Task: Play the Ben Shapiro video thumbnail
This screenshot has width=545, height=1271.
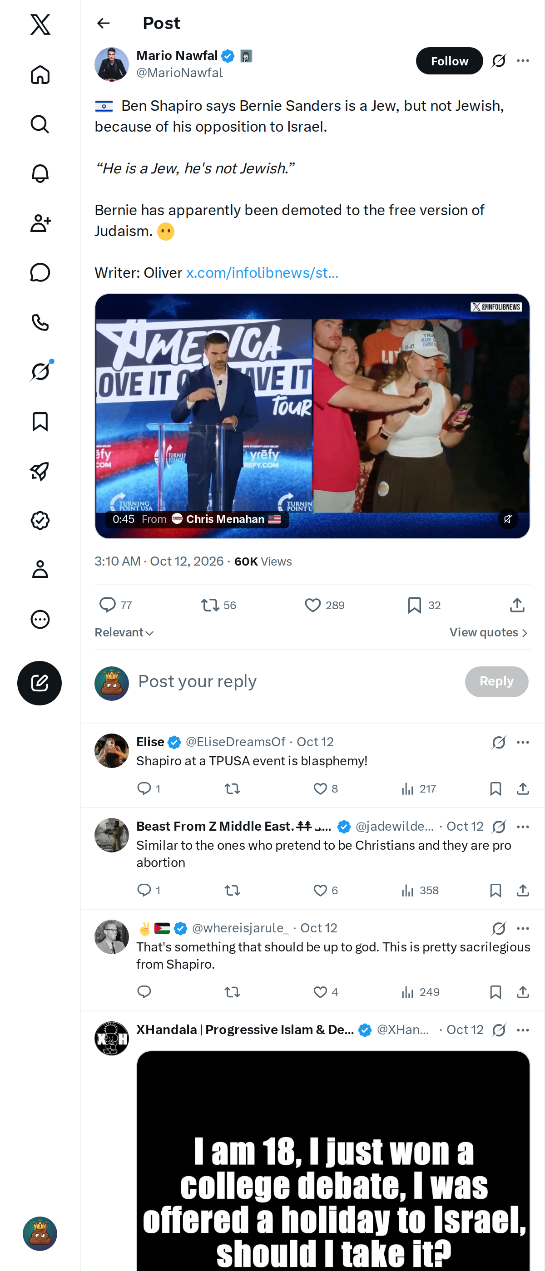Action: (x=312, y=415)
